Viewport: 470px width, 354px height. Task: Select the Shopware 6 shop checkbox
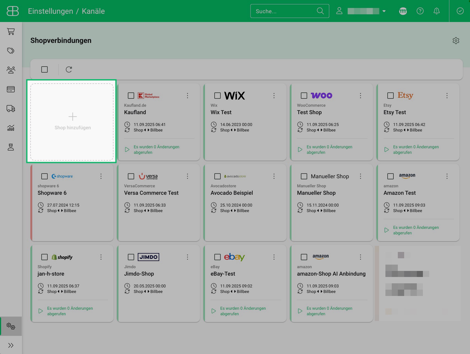pos(44,176)
